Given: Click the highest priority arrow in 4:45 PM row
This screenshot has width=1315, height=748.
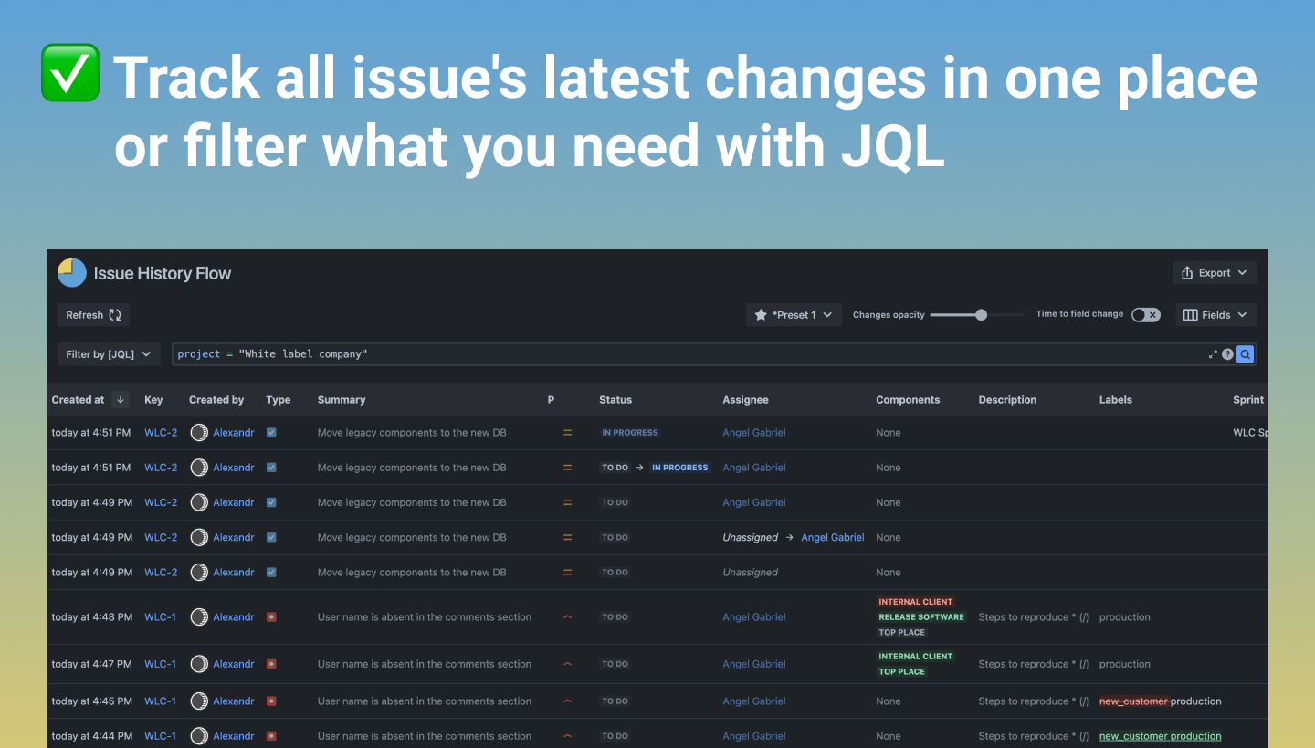Looking at the screenshot, I should coord(567,701).
